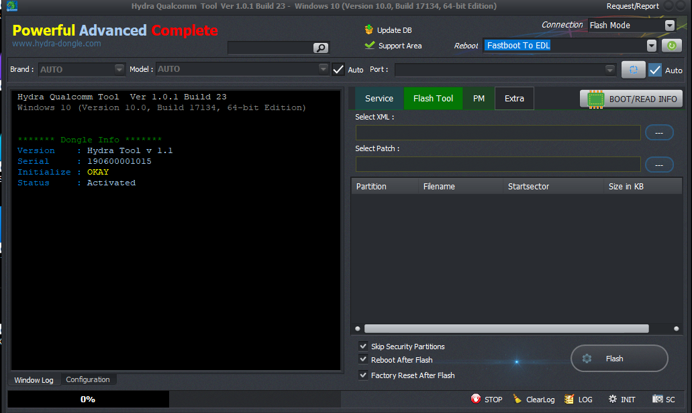Uncheck Factory Reset After Flash
The image size is (692, 413).
pos(363,375)
